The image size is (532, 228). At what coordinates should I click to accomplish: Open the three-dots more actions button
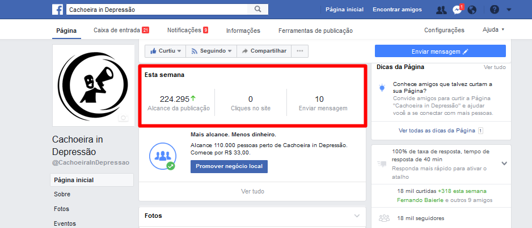tap(299, 51)
